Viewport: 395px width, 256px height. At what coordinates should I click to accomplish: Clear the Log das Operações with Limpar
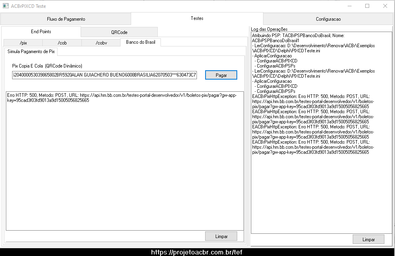pos(368,240)
